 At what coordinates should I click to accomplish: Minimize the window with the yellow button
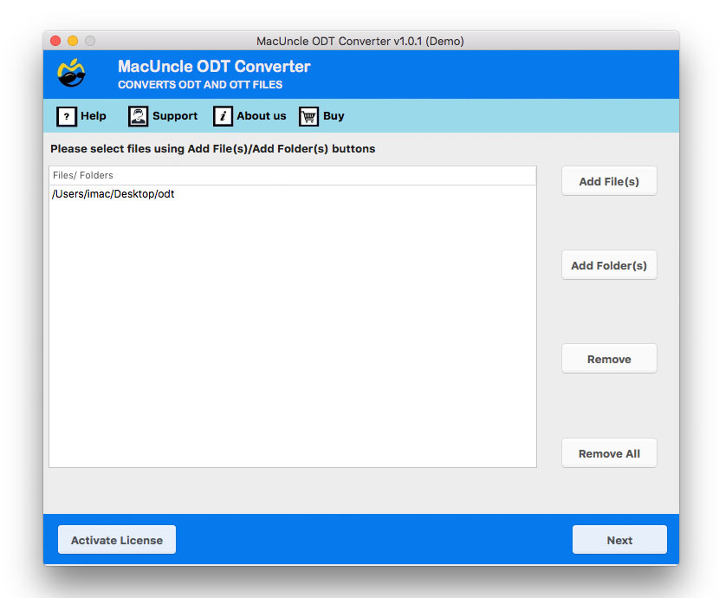click(x=72, y=40)
